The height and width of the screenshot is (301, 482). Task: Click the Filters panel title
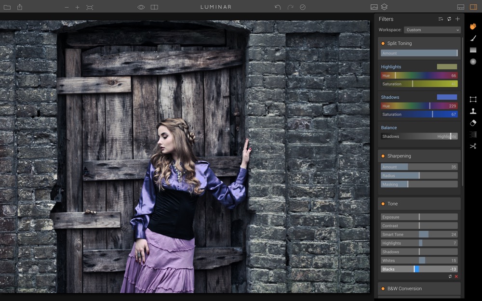click(x=386, y=19)
